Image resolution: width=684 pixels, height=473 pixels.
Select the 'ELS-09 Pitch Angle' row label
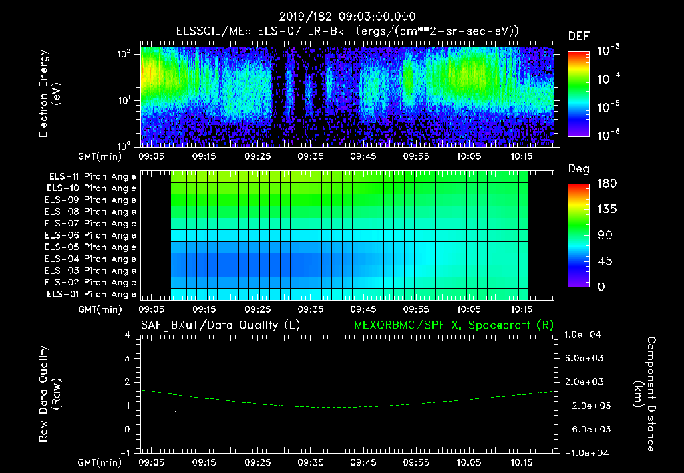pos(90,200)
